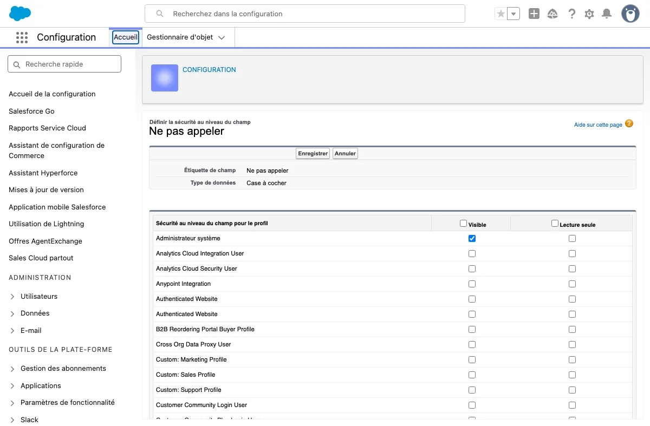Click the magnifier icon in Recherche rapide
The height and width of the screenshot is (426, 650).
tap(17, 64)
